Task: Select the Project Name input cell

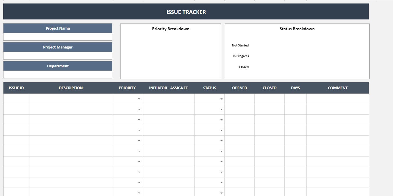Action: [58, 37]
